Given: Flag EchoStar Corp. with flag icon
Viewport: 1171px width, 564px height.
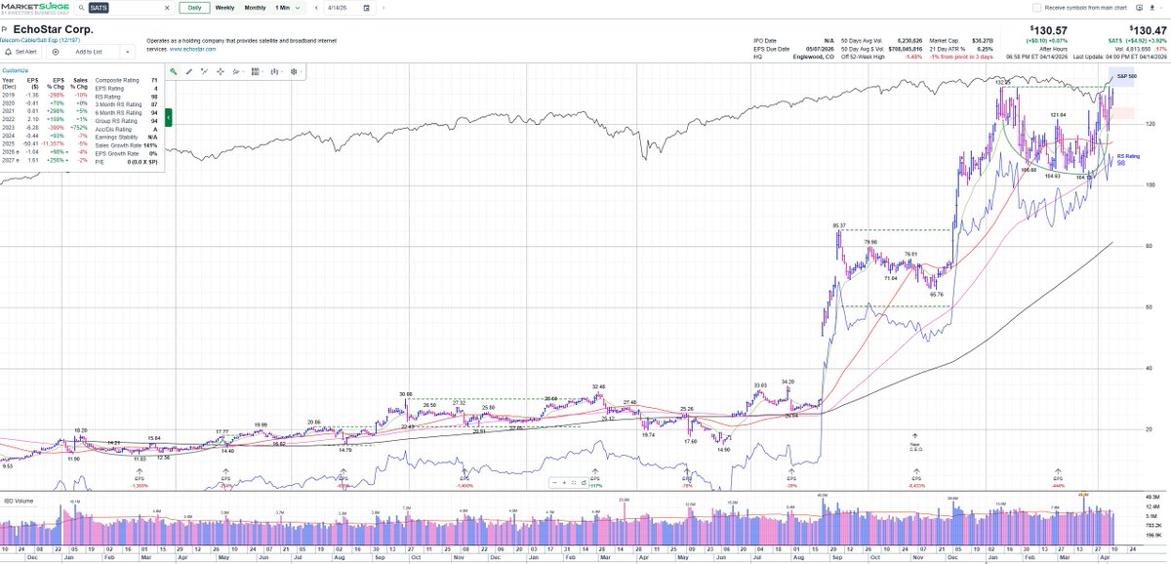Looking at the screenshot, I should coord(4,29).
